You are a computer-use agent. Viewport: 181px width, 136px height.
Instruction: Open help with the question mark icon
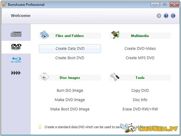[166, 16]
